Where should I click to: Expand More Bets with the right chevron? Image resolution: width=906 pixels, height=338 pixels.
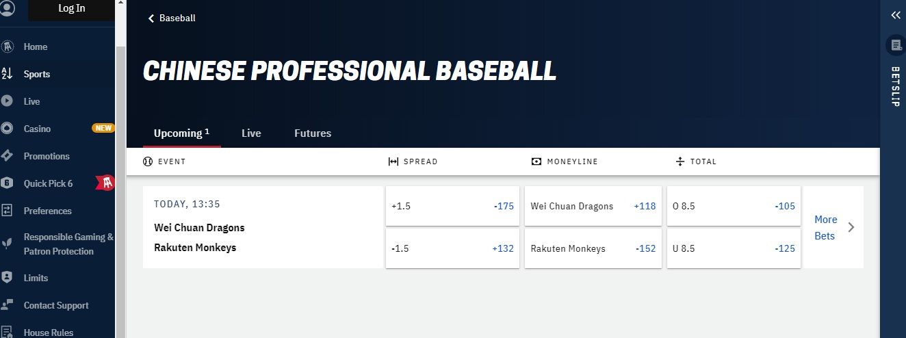[851, 227]
